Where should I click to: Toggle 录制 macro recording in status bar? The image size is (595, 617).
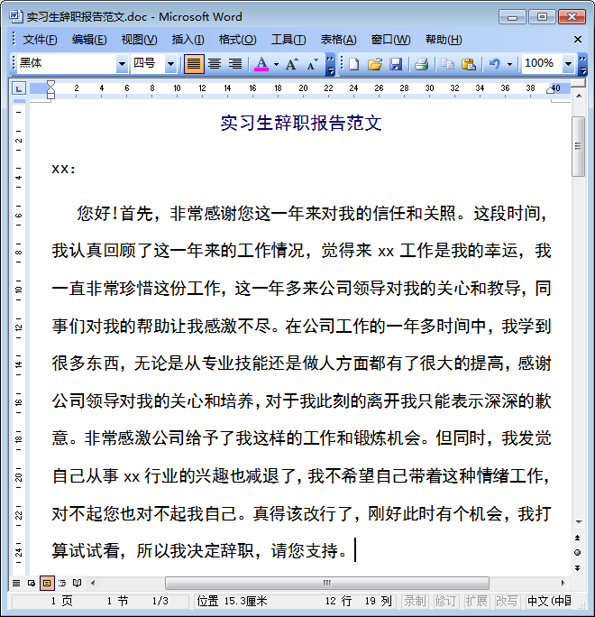point(416,601)
